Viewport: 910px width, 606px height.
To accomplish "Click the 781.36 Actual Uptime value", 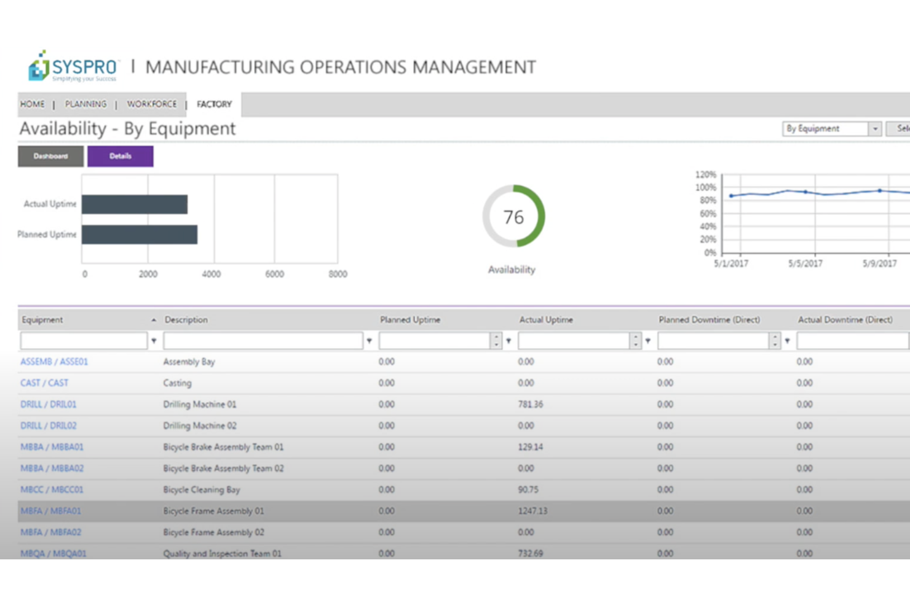I will [x=530, y=405].
